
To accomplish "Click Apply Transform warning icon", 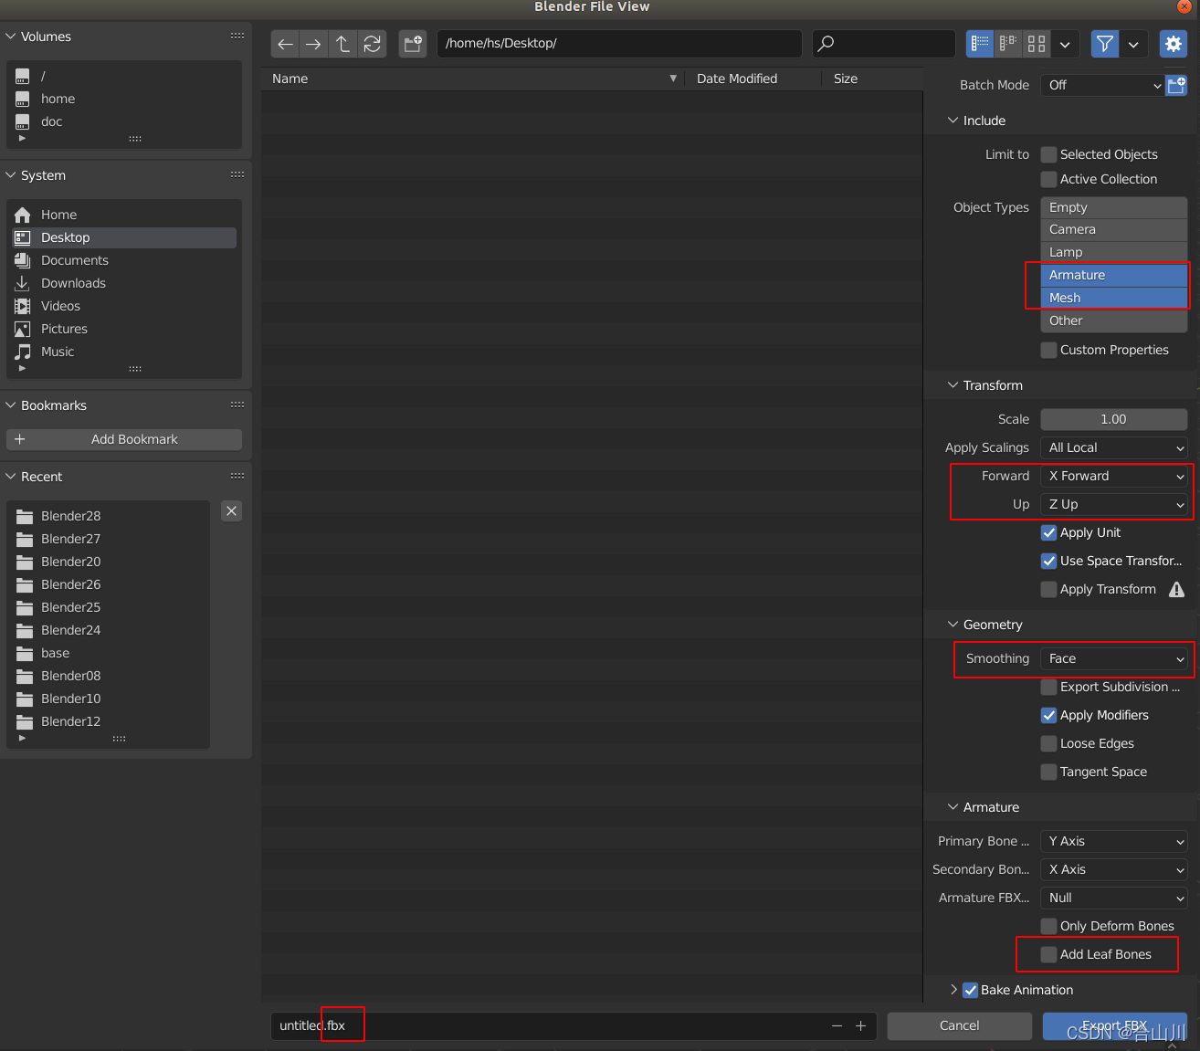I will tap(1177, 590).
